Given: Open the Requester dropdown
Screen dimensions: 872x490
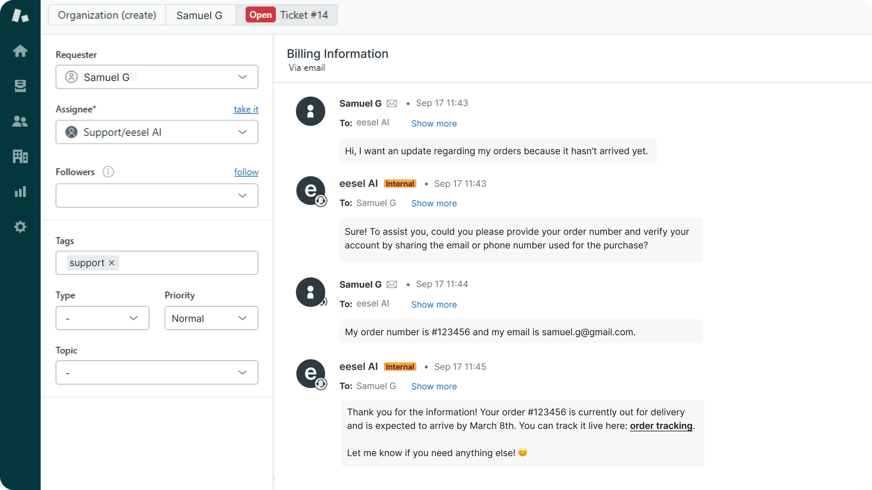Looking at the screenshot, I should 157,77.
